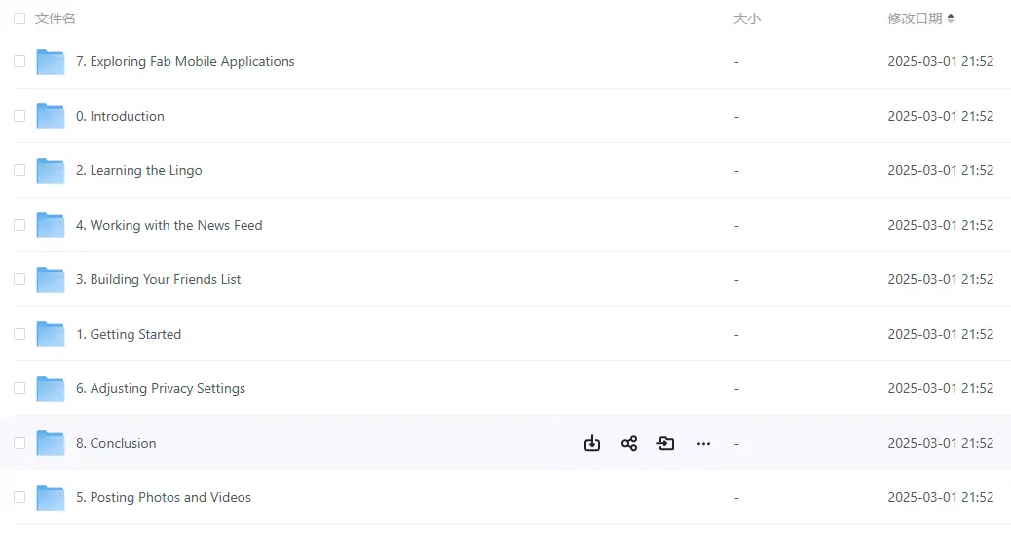Open 4. Working with the News Feed

[x=168, y=225]
